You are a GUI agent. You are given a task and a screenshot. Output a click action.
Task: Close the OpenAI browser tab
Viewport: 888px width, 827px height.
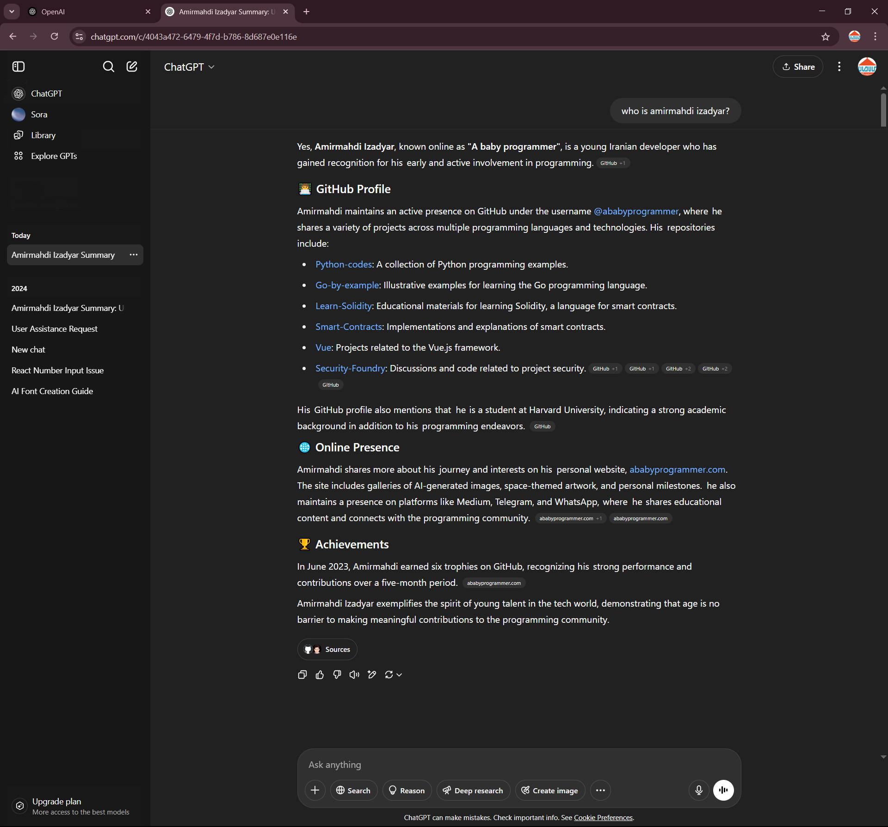click(148, 12)
